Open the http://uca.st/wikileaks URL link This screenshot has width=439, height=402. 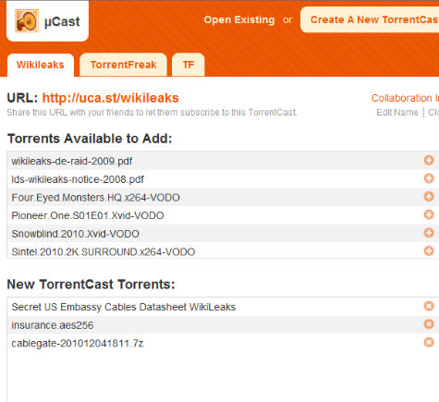[x=110, y=98]
